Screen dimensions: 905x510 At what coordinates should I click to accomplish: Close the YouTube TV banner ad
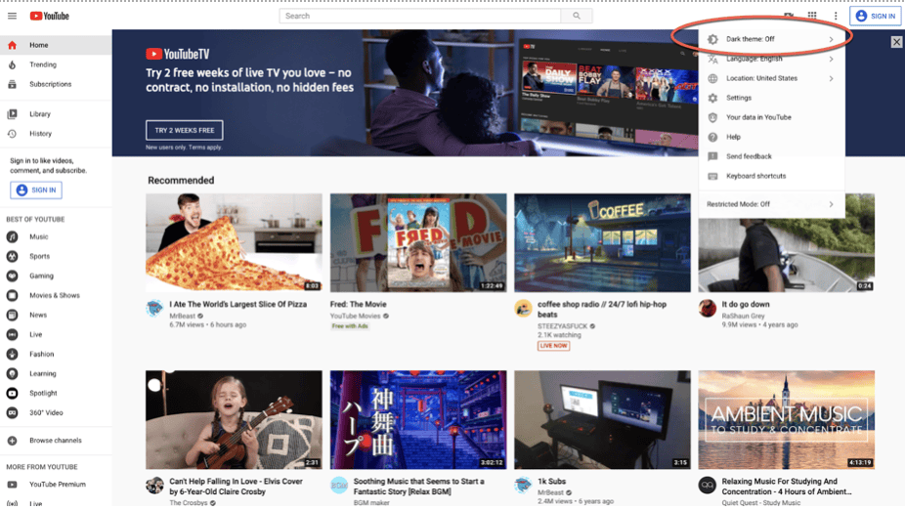(896, 42)
